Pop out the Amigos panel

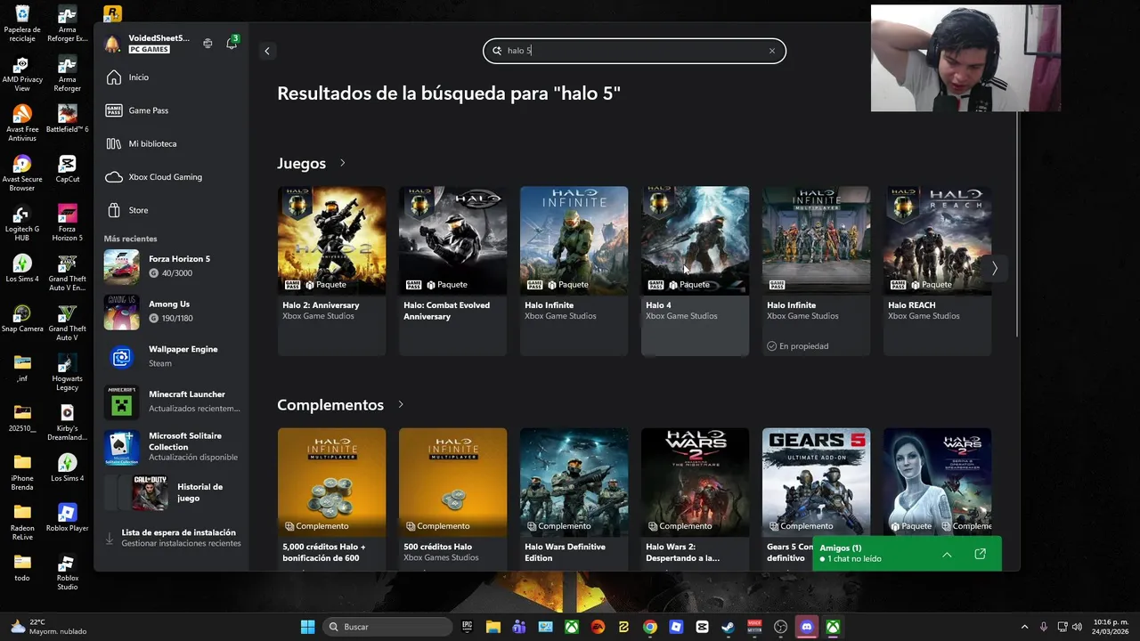click(980, 554)
